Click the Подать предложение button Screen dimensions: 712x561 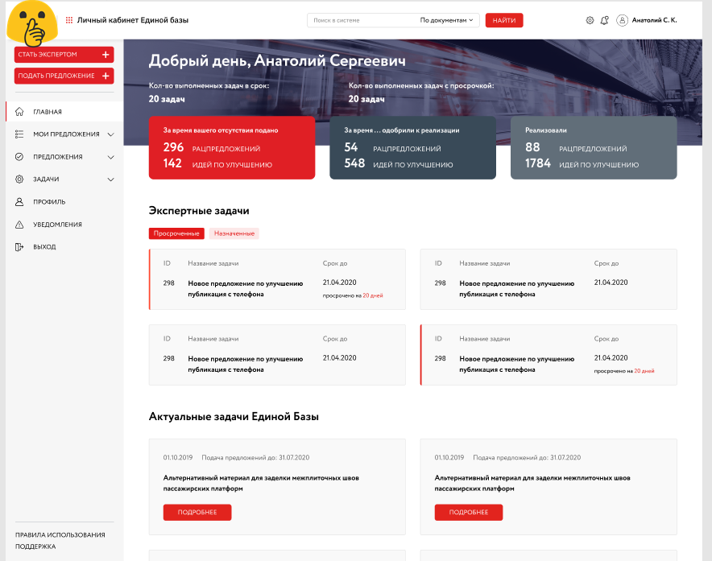(64, 76)
